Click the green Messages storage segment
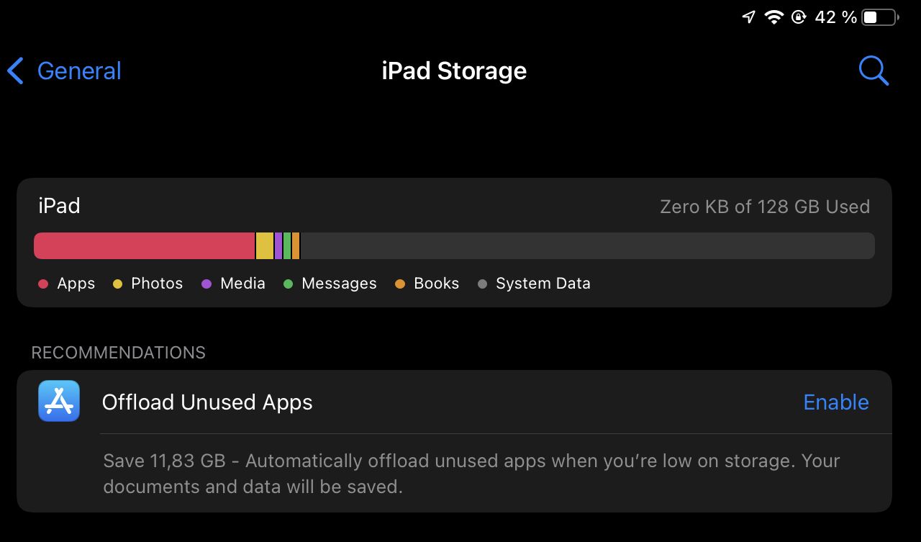This screenshot has width=921, height=542. [x=287, y=245]
